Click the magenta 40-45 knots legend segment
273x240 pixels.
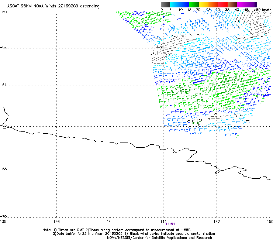click(242, 4)
